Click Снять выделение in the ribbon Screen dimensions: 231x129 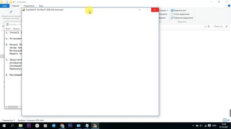tap(180, 14)
